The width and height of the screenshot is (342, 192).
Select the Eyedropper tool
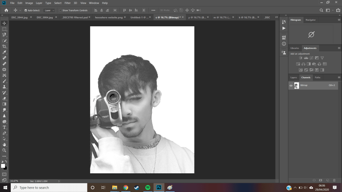coord(4,52)
